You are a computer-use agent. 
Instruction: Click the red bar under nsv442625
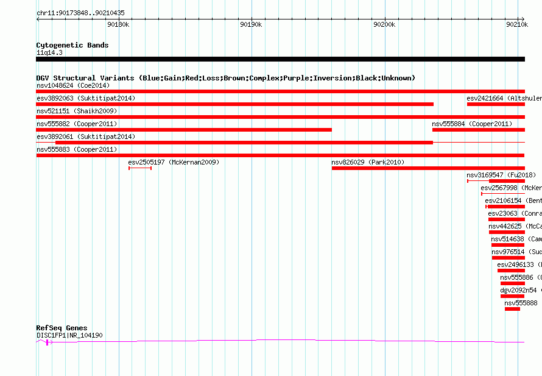point(507,232)
